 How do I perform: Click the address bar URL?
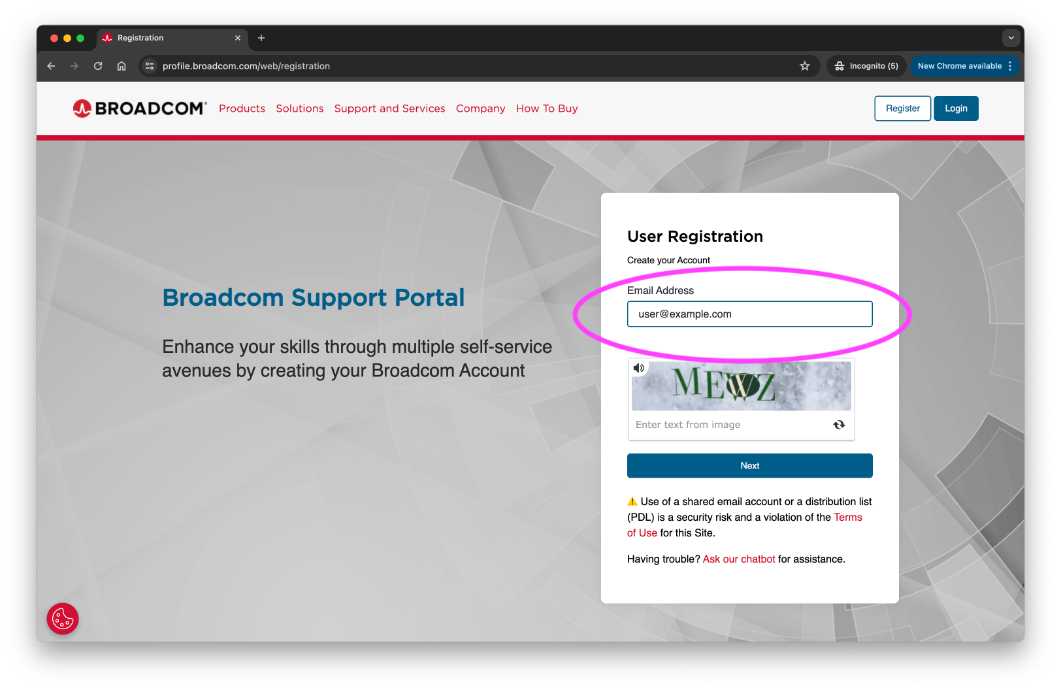246,66
